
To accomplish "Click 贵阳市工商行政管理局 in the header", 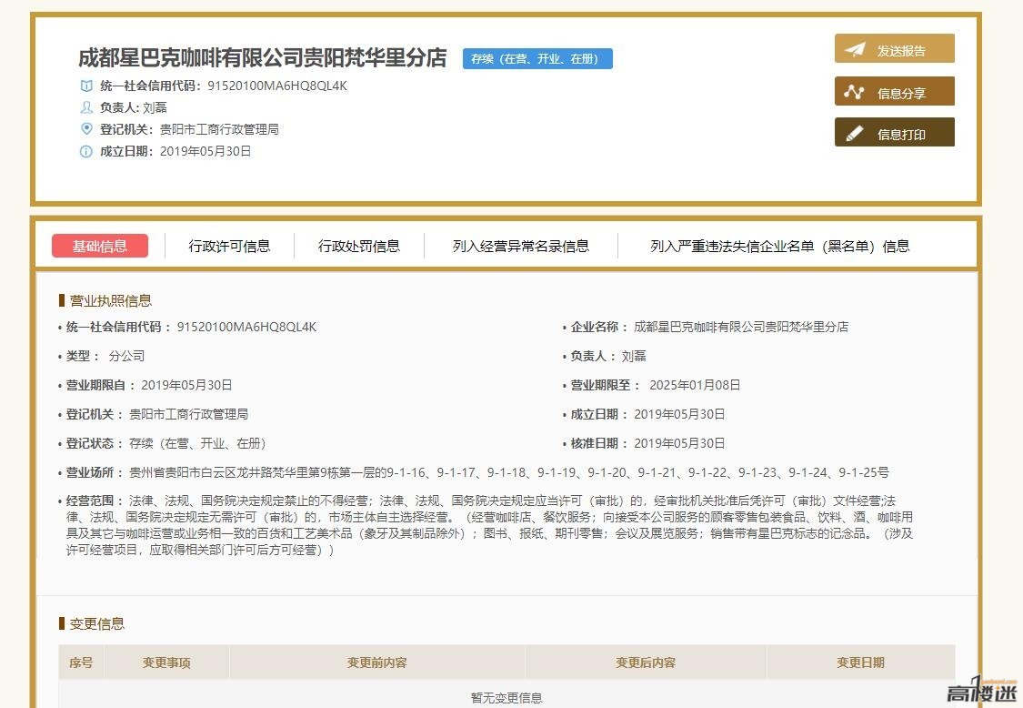I will click(219, 129).
